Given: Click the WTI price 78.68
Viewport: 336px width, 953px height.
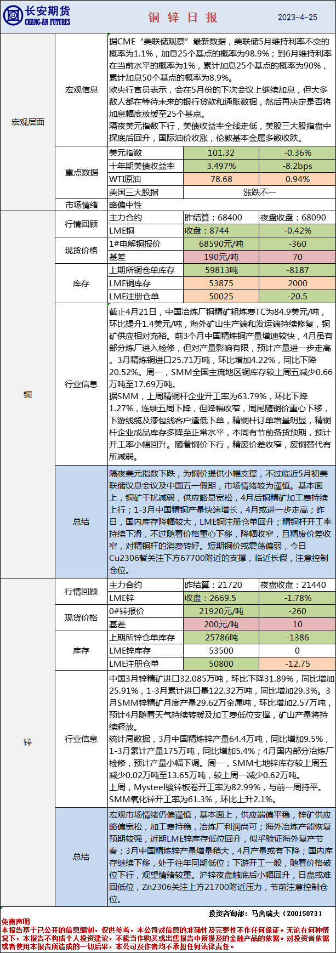Looking at the screenshot, I should coord(221,179).
